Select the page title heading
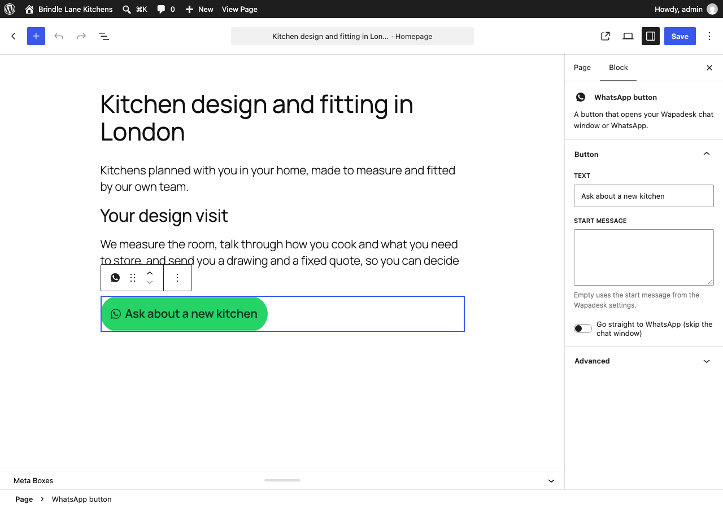 282,118
